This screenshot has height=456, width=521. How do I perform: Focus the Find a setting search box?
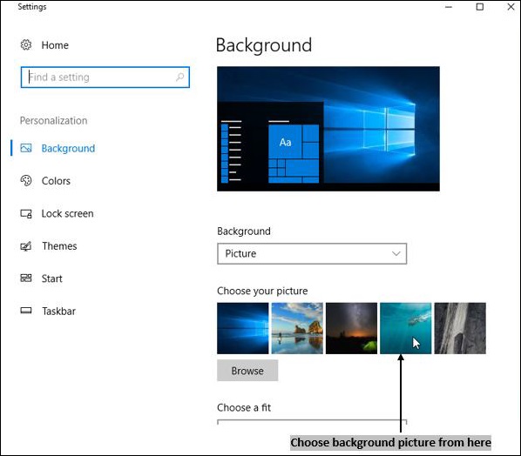coord(105,77)
